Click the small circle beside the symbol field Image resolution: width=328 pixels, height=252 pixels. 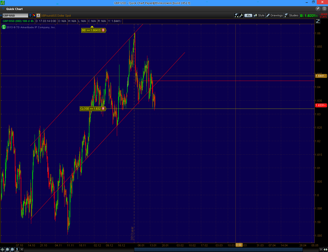click(x=1, y=16)
